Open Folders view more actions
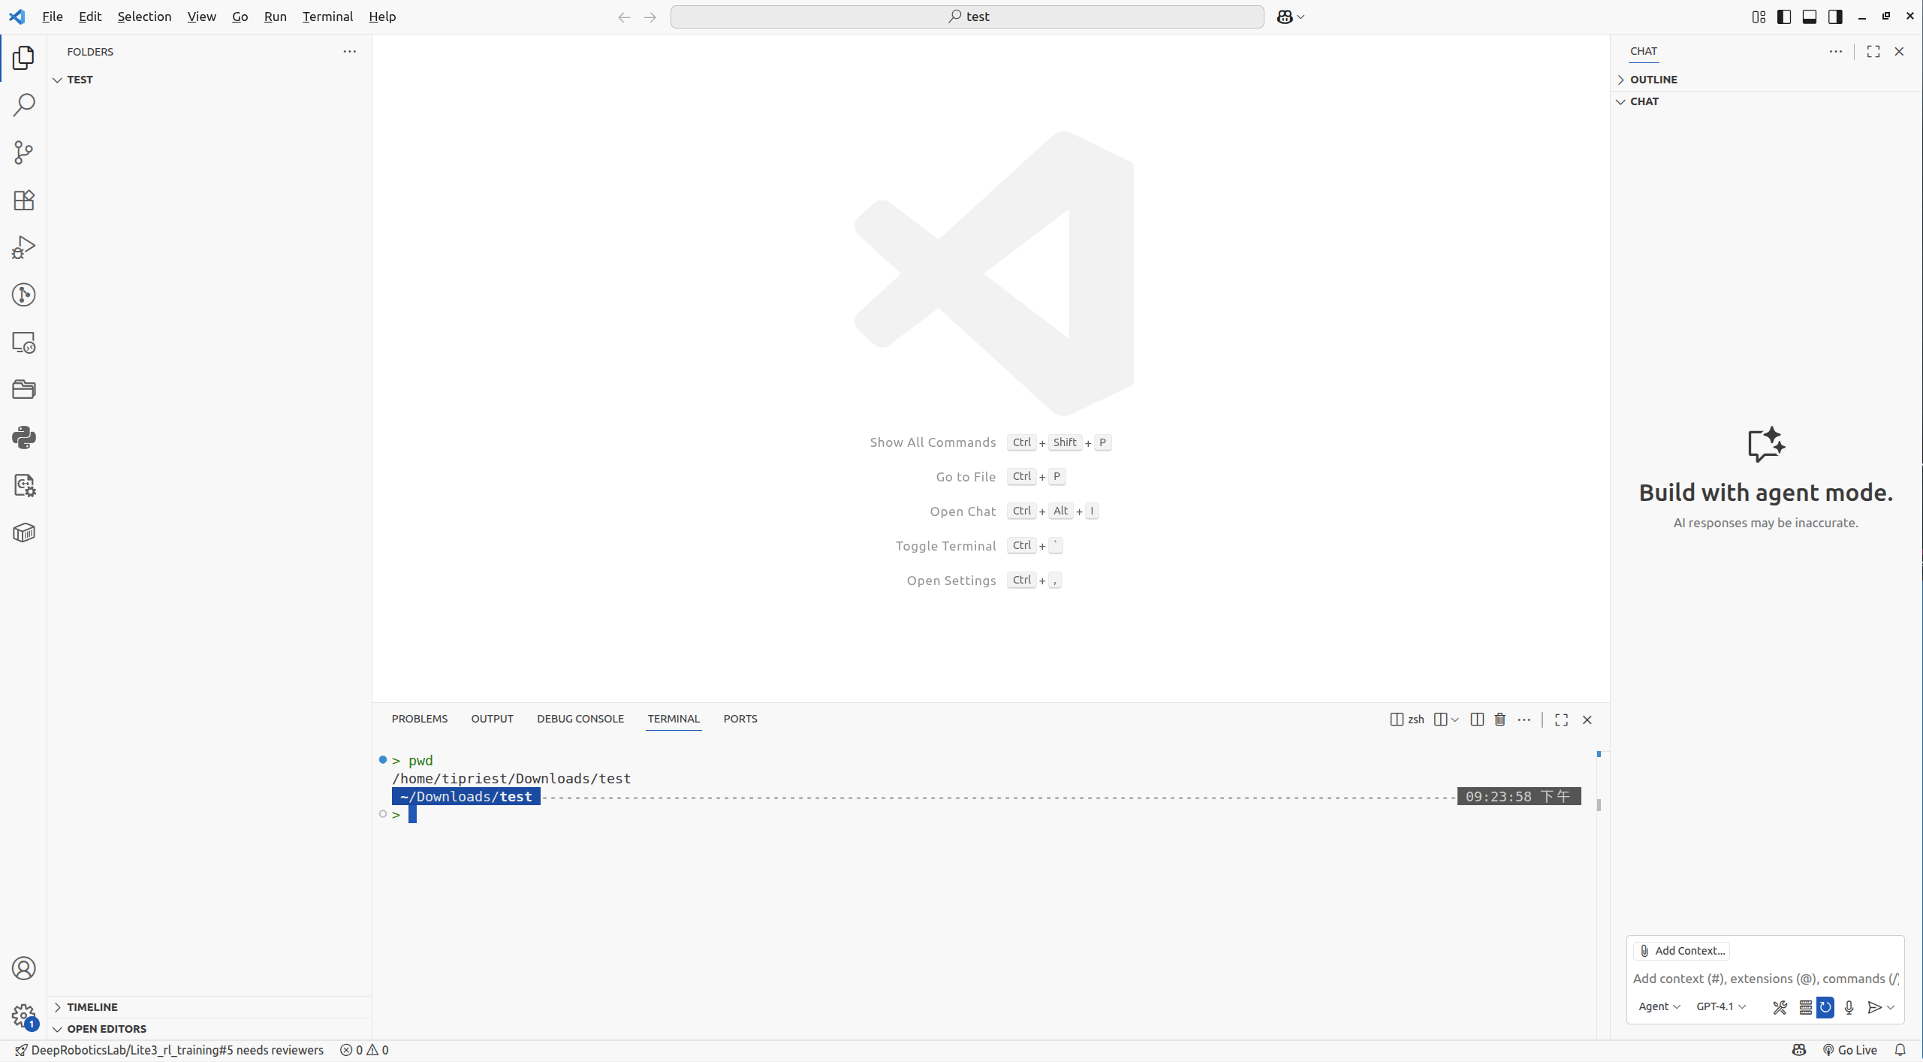This screenshot has width=1923, height=1062. (x=349, y=51)
